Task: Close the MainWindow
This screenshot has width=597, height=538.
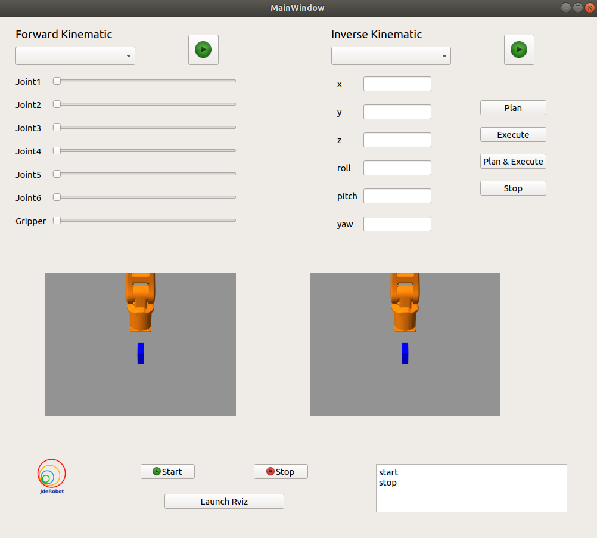Action: (x=589, y=8)
